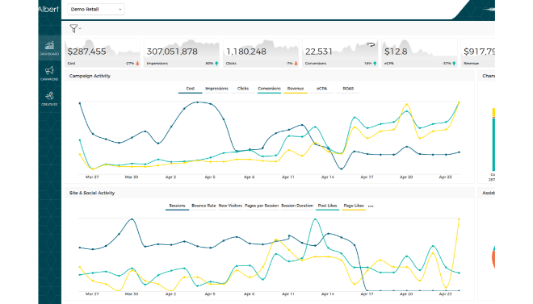
Task: Open the Campaigns megaphone icon
Action: [49, 73]
